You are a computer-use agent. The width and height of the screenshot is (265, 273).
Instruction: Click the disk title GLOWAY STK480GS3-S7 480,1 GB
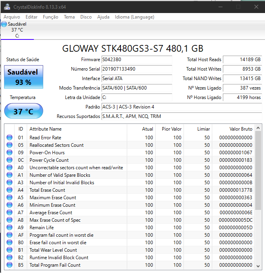(133, 49)
